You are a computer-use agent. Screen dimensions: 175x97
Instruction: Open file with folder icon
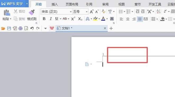[x=3, y=29]
